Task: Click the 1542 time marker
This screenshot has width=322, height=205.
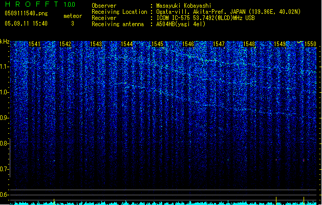Action: coord(65,44)
